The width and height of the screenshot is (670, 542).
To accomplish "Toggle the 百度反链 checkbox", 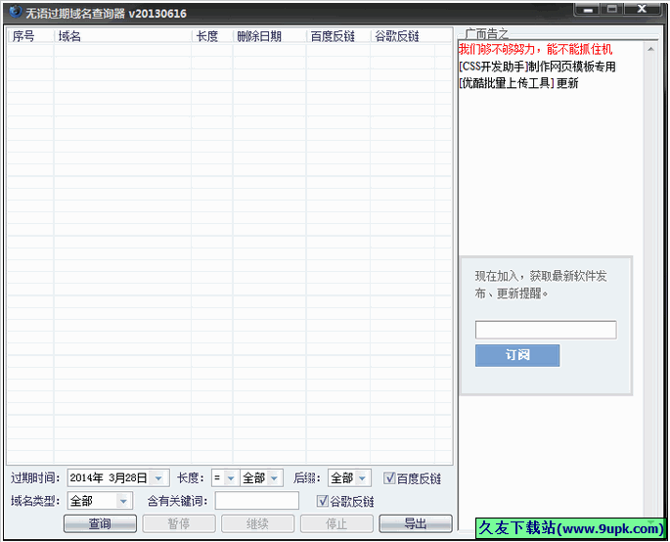I will (x=389, y=477).
